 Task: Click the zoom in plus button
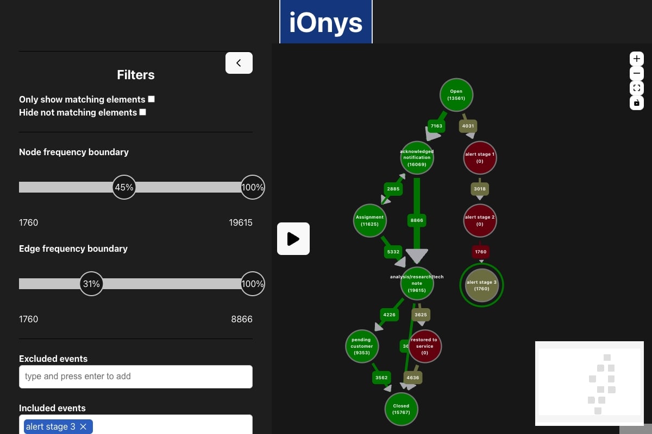[637, 59]
